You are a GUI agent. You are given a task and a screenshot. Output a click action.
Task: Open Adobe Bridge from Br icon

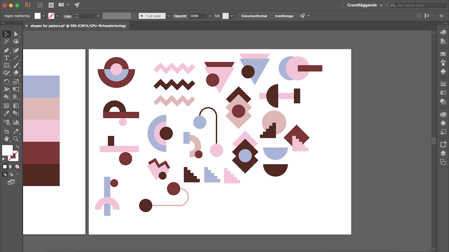tap(40, 5)
